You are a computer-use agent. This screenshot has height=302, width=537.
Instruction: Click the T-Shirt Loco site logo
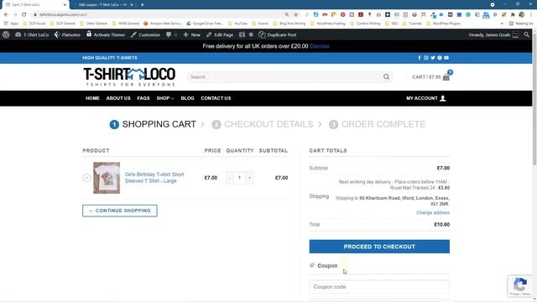(x=129, y=76)
